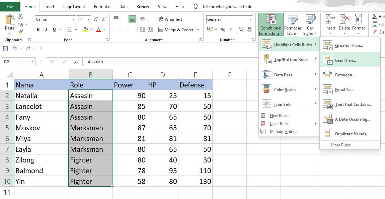Apply the Percent Style format
This screenshot has height=199, width=385.
click(223, 30)
